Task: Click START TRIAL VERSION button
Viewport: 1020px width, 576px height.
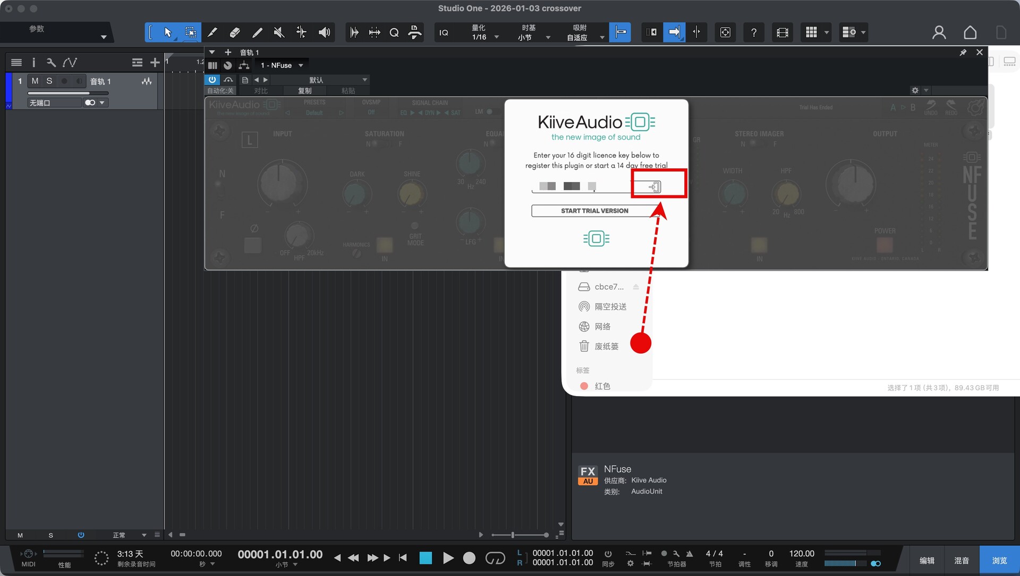Action: [594, 211]
